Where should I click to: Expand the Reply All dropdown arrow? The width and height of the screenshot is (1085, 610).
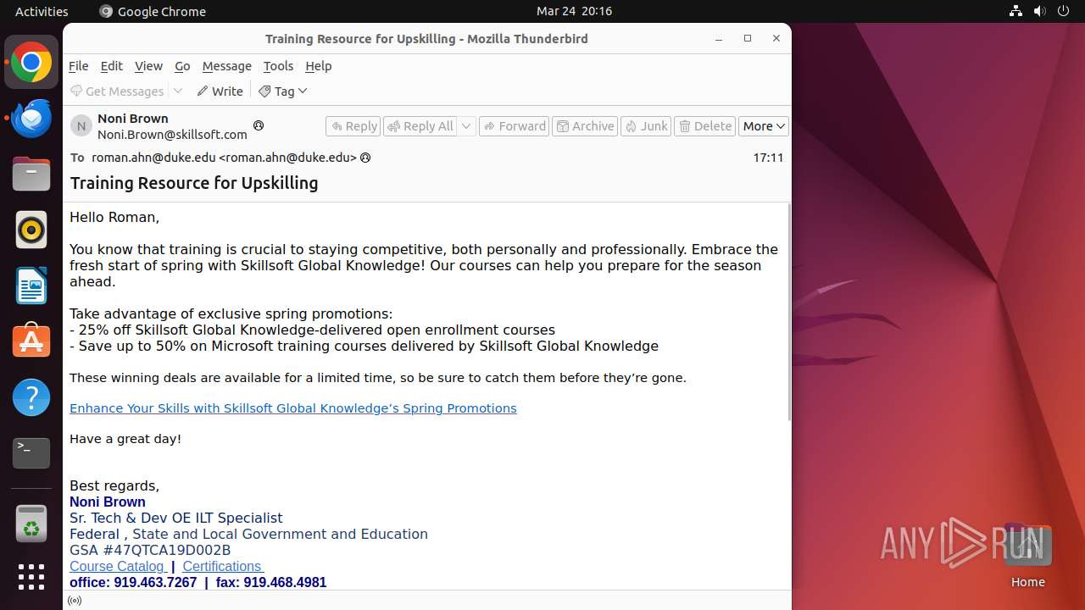click(466, 126)
